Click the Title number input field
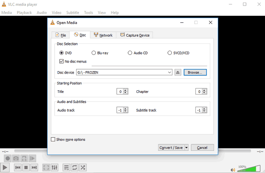This screenshot has height=173, width=265. tap(120, 91)
